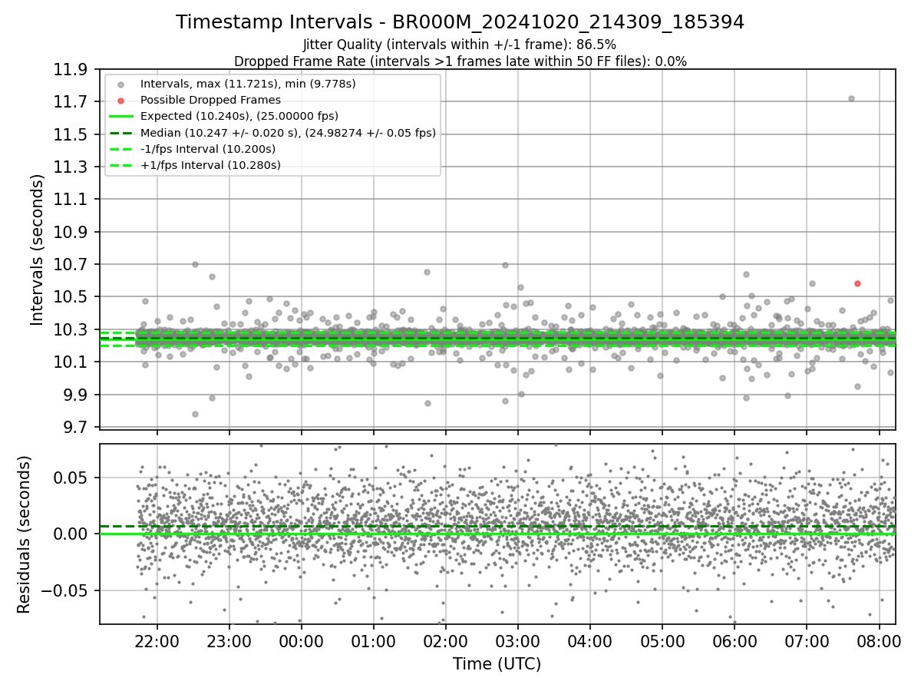Viewport: 921px width, 691px height.
Task: Click the Residuals (seconds) y-axis label
Action: 24,534
